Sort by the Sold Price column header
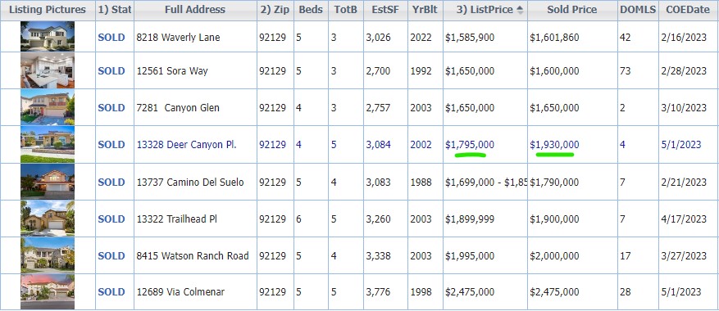 [x=571, y=10]
